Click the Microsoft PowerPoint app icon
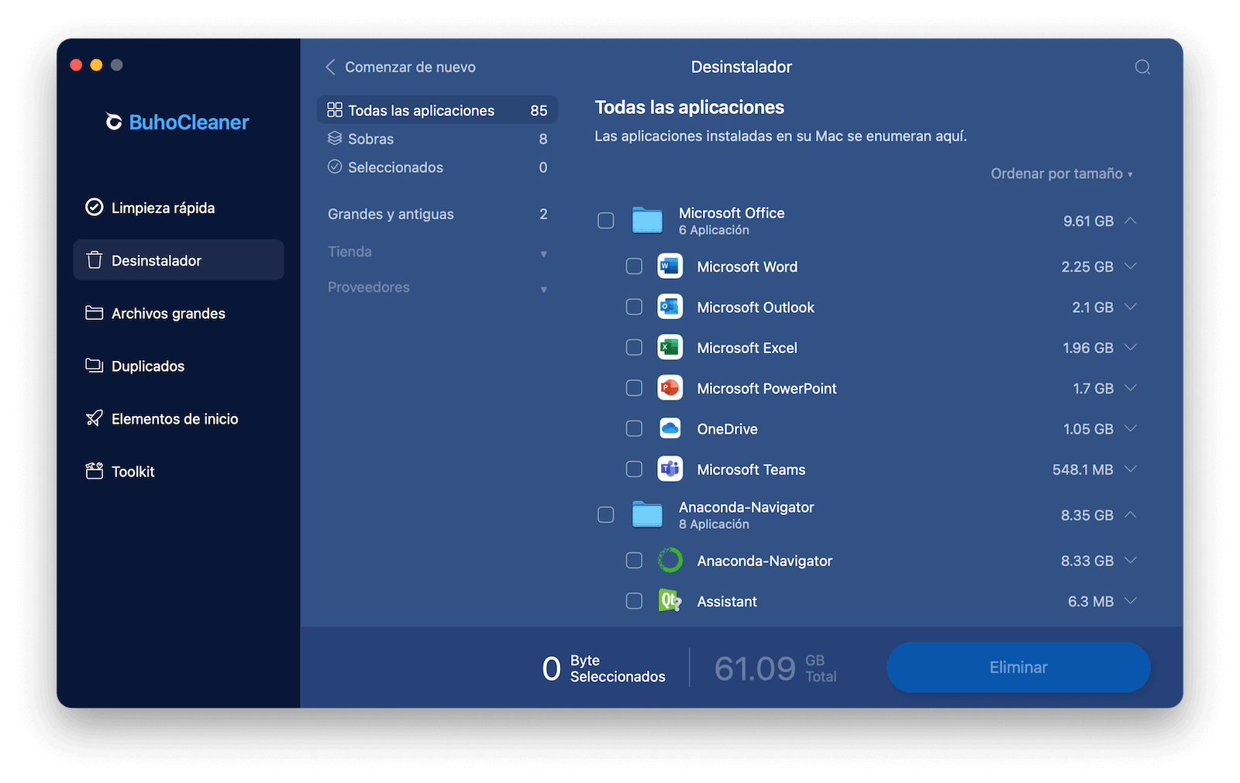This screenshot has height=783, width=1240. tap(670, 388)
